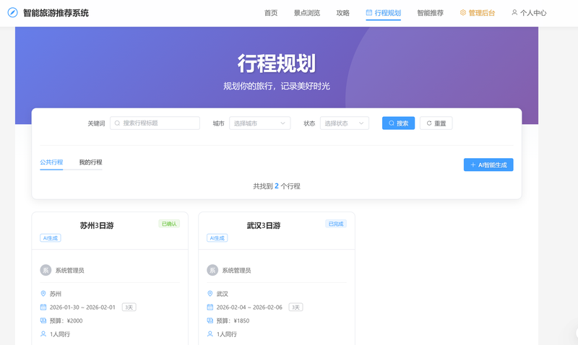
Task: Open the 武汉3日游 itinerary title
Action: 264,225
